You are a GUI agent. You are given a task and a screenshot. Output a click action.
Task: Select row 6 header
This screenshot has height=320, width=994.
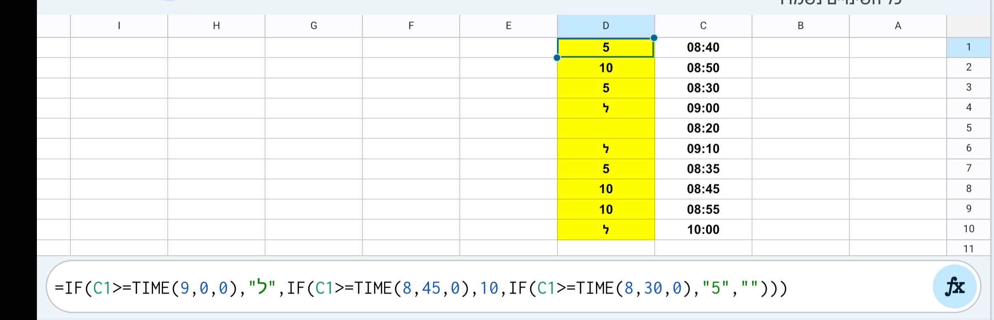[969, 148]
